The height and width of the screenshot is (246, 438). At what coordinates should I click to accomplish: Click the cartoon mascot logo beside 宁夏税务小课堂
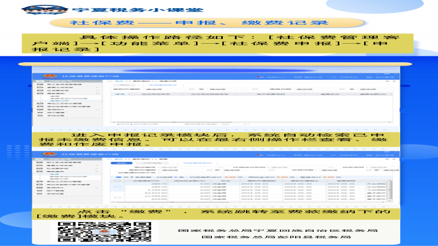[45, 9]
